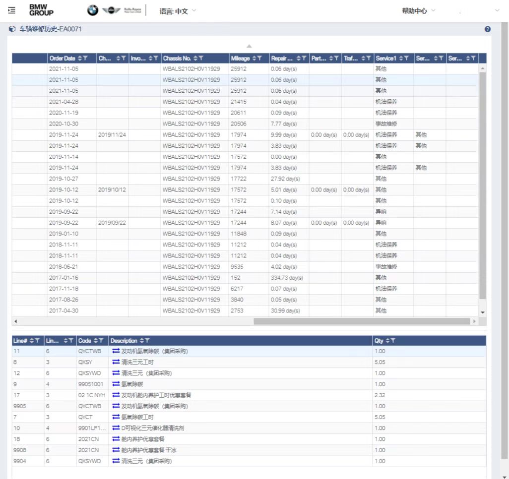This screenshot has height=479, width=509.
Task: Open the Service1 column filter
Action: click(406, 59)
